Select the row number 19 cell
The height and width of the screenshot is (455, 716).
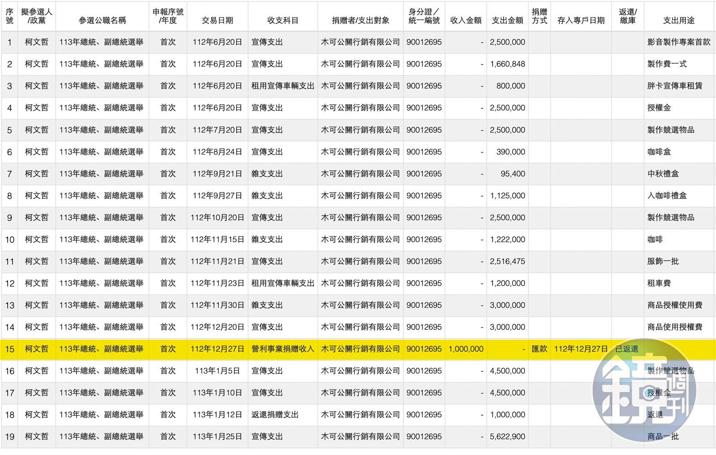pos(9,437)
